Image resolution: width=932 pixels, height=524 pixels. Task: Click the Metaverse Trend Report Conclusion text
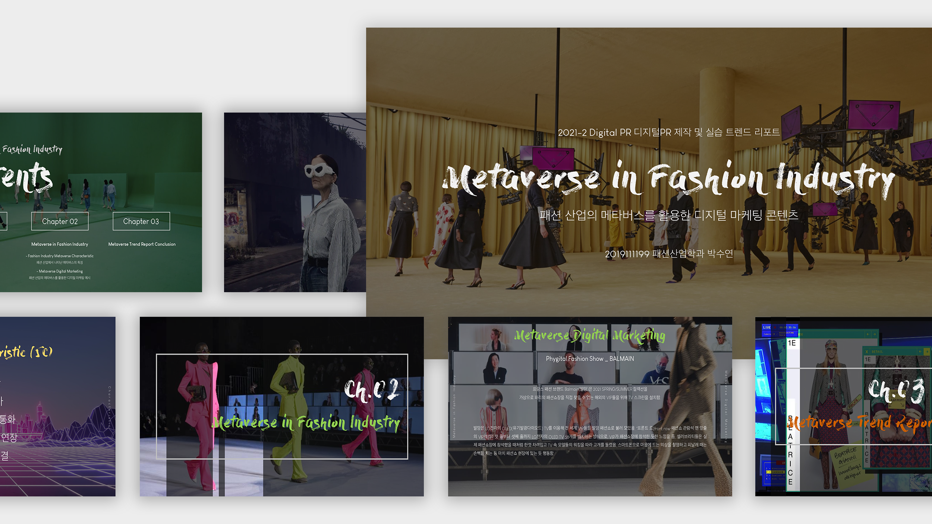pyautogui.click(x=142, y=244)
